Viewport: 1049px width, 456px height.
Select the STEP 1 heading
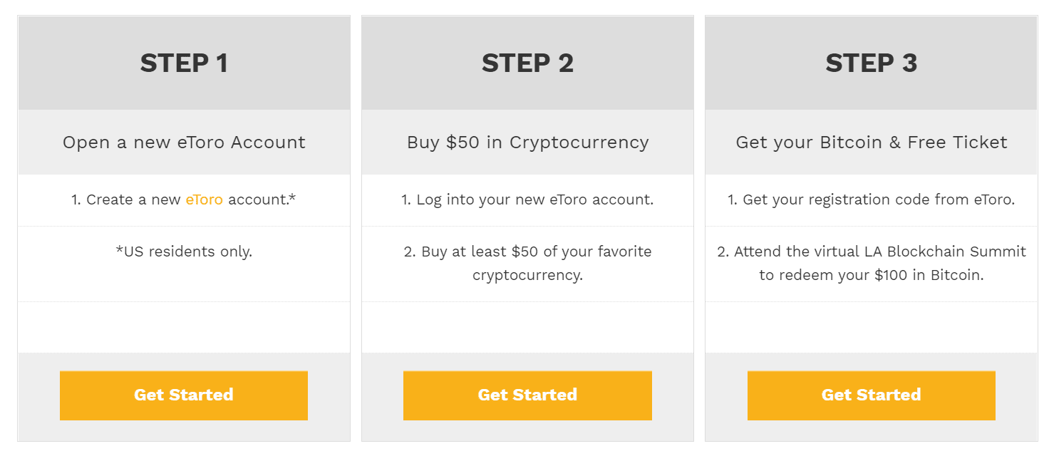tap(184, 63)
